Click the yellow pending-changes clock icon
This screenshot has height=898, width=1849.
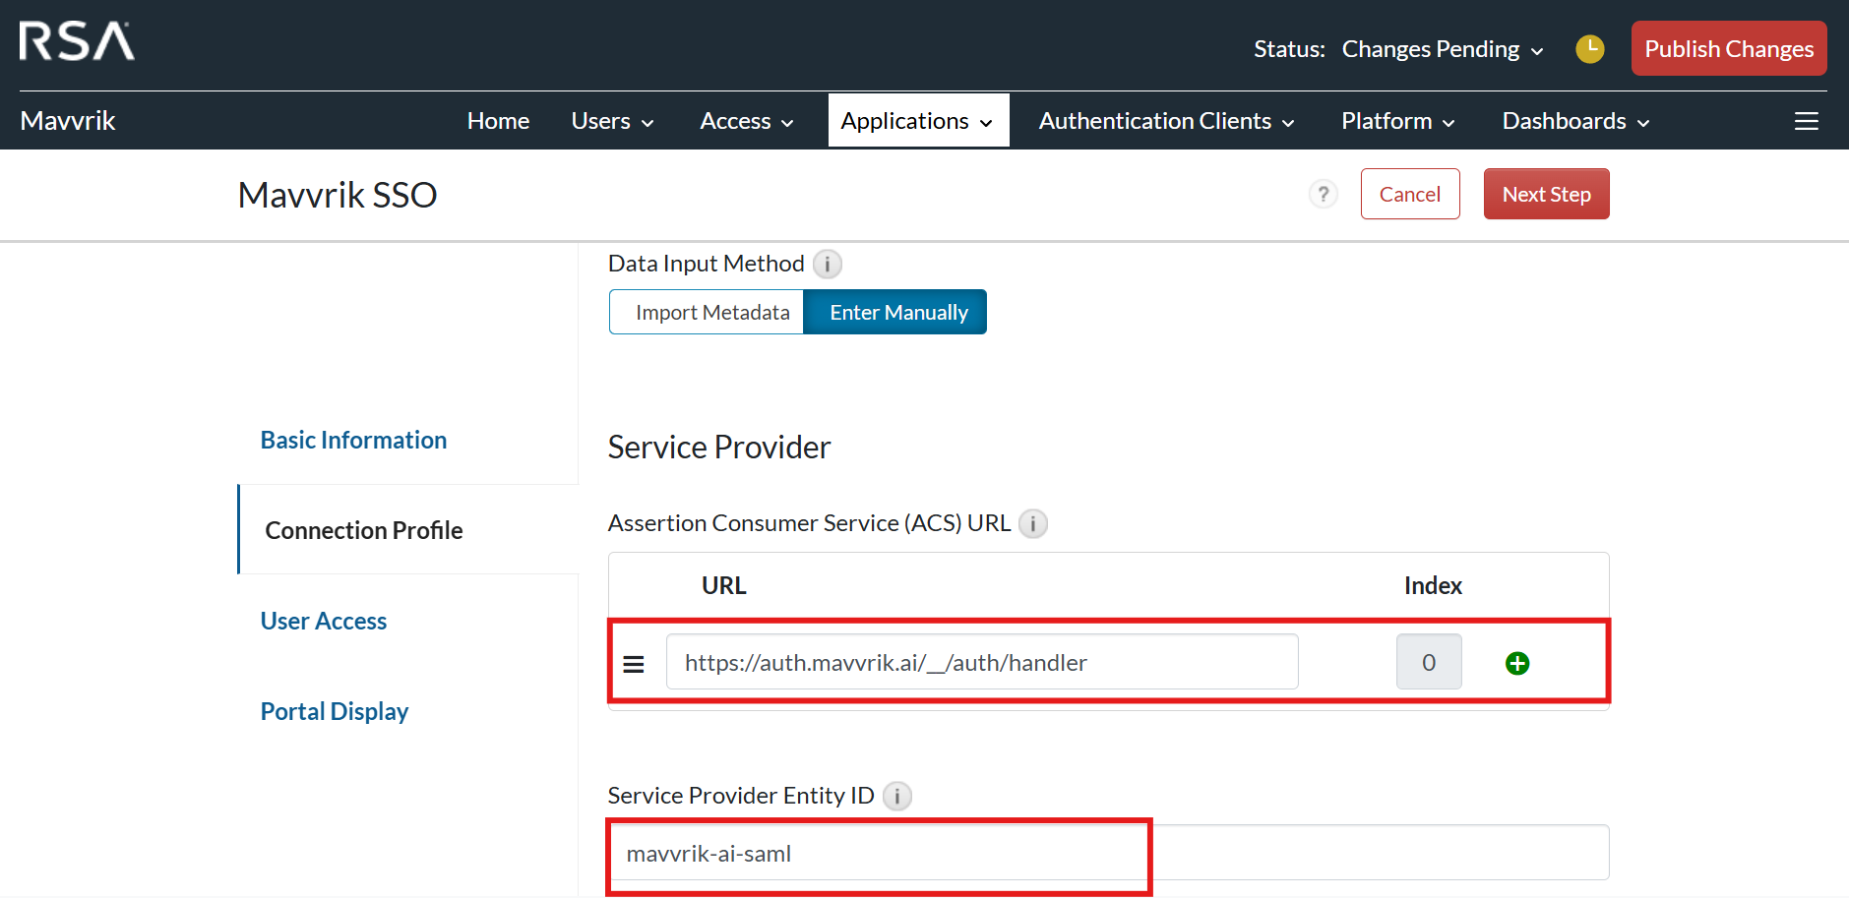1589,48
